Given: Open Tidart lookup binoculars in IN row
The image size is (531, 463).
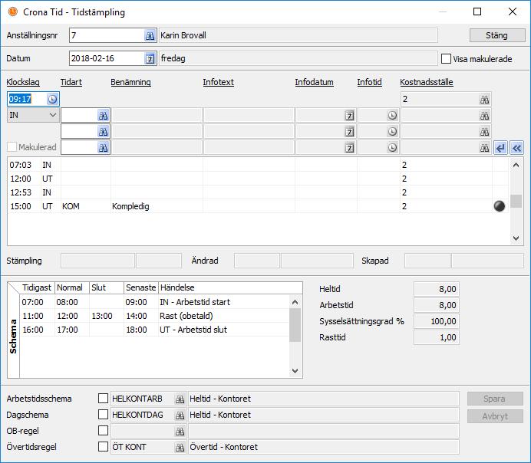Looking at the screenshot, I should tap(103, 115).
